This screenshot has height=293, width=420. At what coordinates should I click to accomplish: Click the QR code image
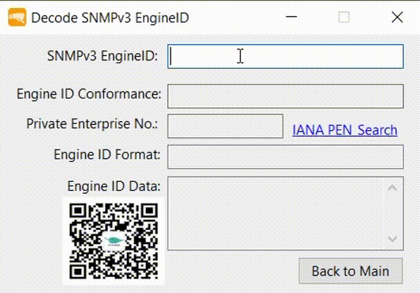[114, 241]
